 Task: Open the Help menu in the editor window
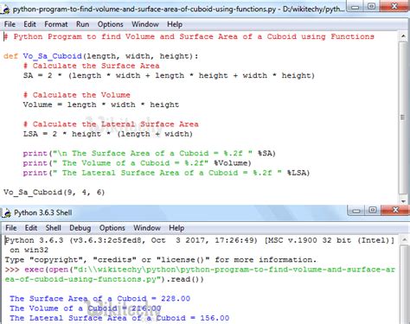point(175,24)
